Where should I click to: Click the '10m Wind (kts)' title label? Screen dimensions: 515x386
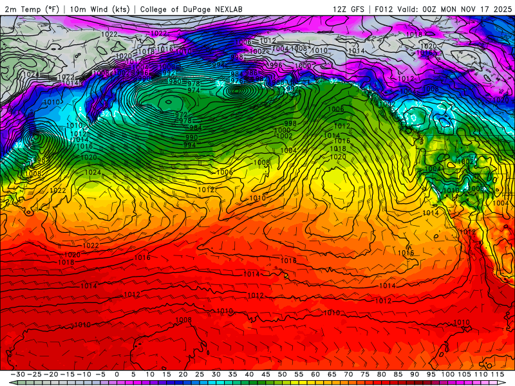(100, 9)
